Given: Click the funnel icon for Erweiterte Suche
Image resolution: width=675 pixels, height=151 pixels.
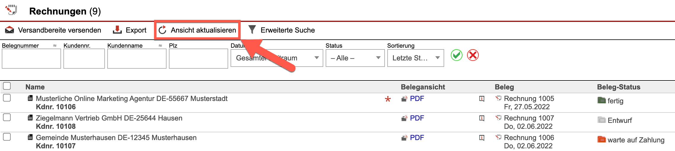Looking at the screenshot, I should click(x=252, y=30).
